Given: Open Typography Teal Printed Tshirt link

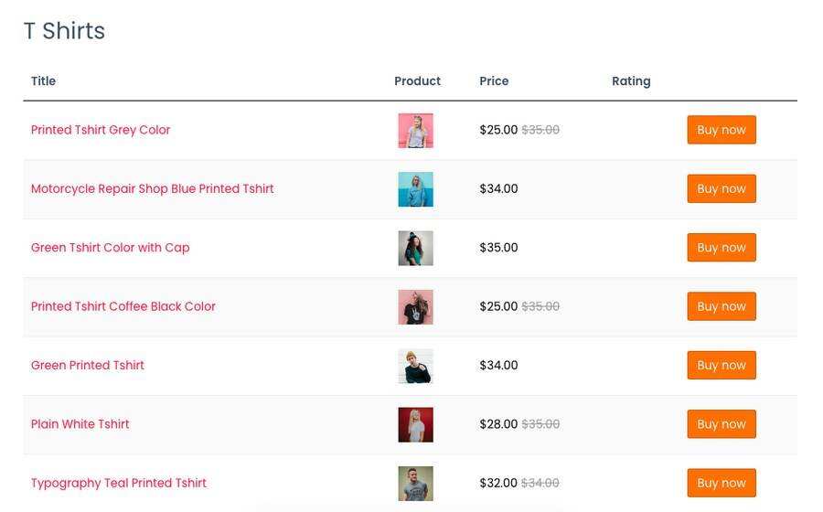Looking at the screenshot, I should tap(119, 483).
